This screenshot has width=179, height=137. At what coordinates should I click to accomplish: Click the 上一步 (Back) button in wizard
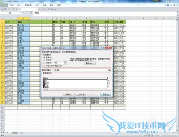coord(81,94)
